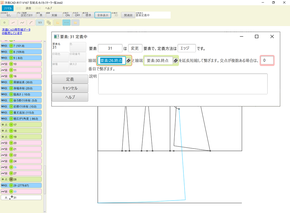Select the straight line tool icon
The width and height of the screenshot is (290, 213).
[x=13, y=22]
